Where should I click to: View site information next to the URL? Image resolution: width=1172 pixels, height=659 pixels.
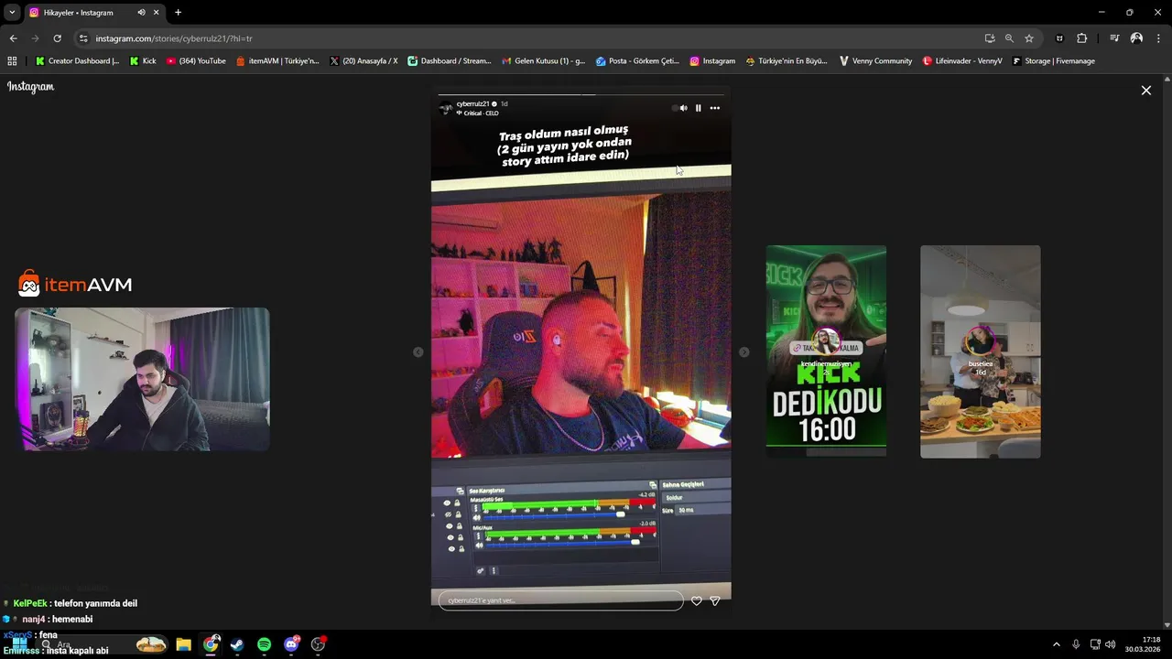click(83, 38)
